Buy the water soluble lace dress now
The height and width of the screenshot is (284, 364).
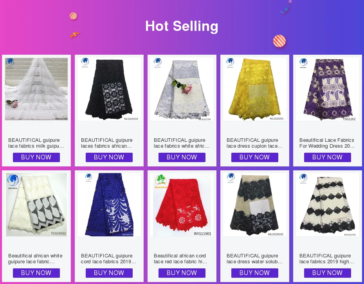(255, 273)
